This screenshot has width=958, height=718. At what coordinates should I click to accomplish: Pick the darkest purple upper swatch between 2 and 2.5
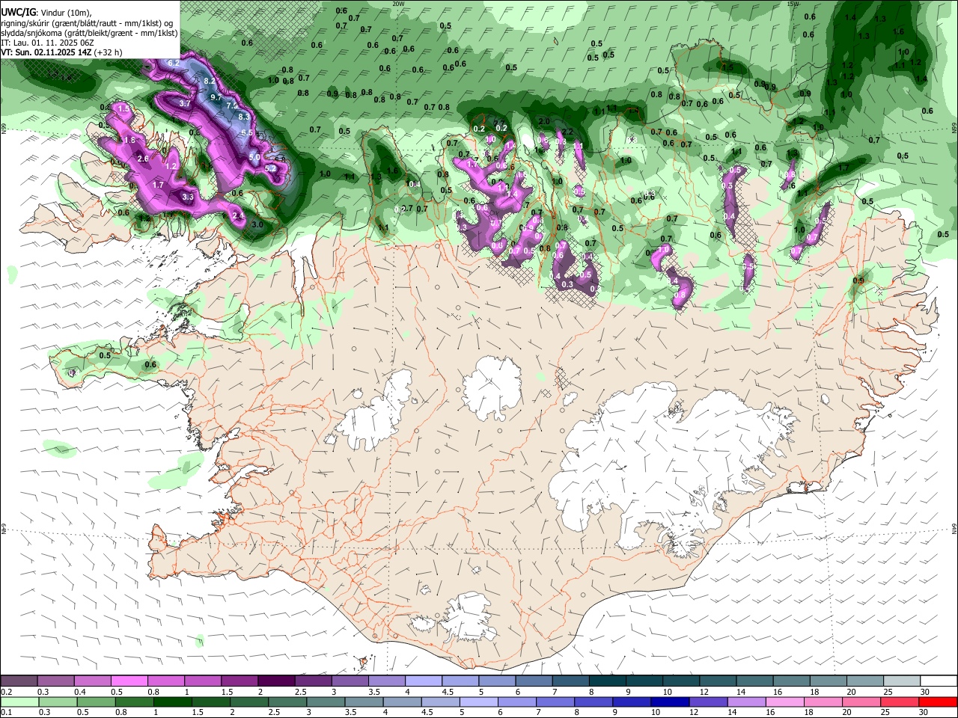click(276, 681)
